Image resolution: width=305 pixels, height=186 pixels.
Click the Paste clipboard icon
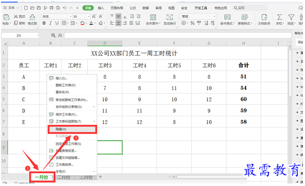pyautogui.click(x=6, y=17)
